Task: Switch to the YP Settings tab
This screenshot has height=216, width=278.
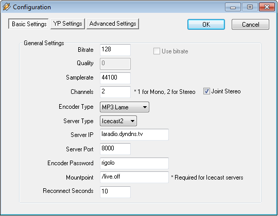Action: pyautogui.click(x=67, y=24)
